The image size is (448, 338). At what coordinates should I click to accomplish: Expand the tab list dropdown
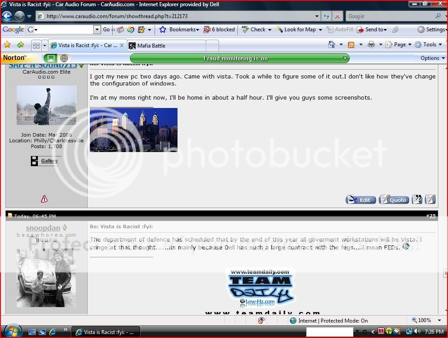(44, 45)
